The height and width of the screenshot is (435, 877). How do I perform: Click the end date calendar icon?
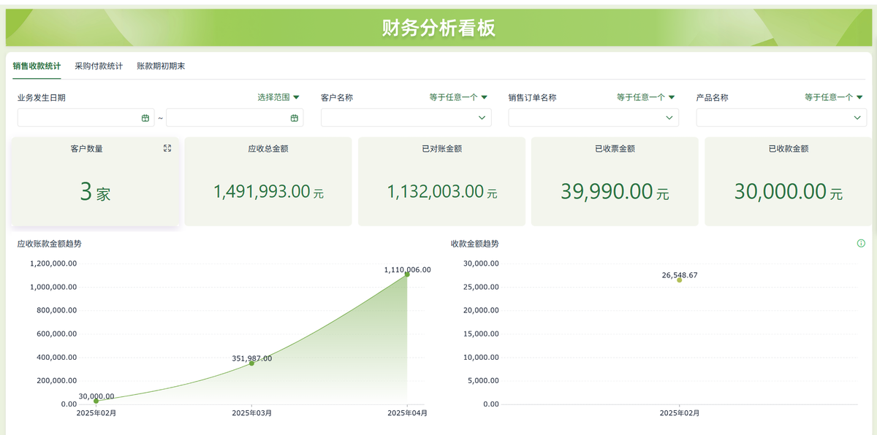[x=295, y=118]
